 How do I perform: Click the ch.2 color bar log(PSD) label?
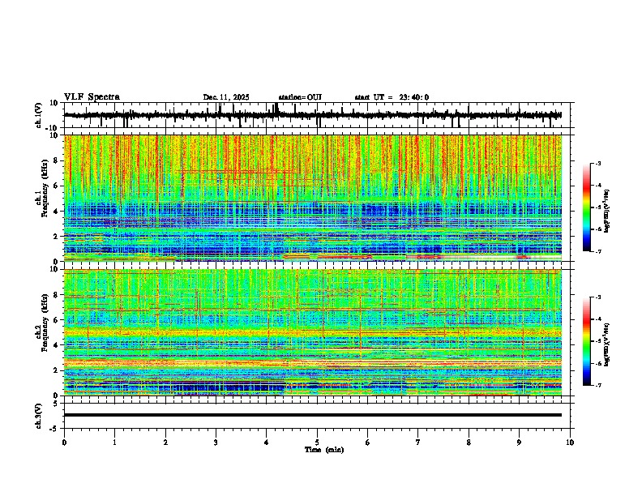click(x=607, y=344)
